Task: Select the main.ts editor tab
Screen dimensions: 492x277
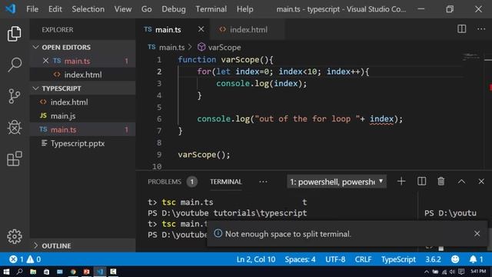Action: coord(173,29)
